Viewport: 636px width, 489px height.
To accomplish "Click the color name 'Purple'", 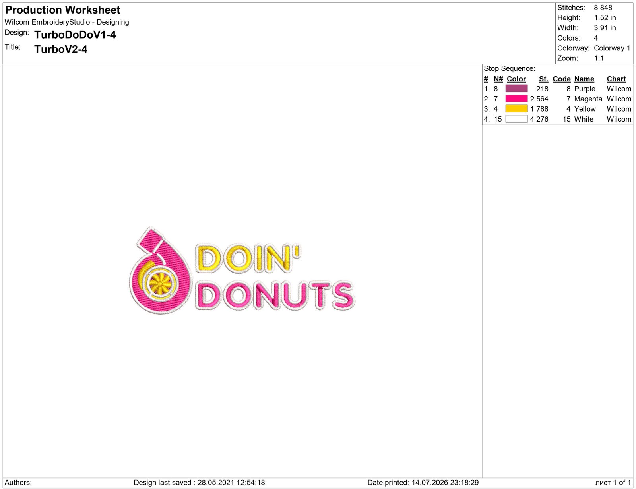I will (x=585, y=89).
